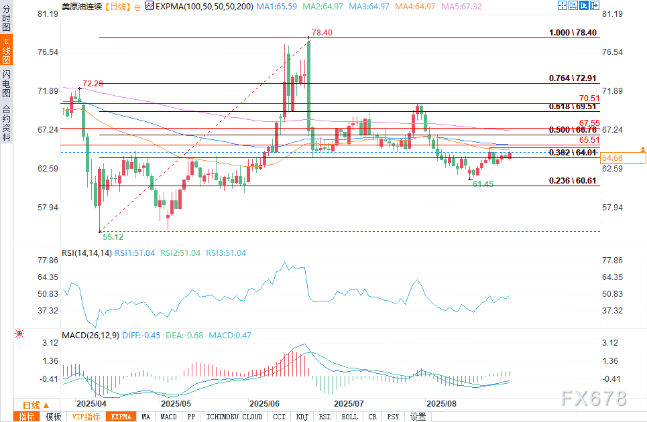Select the VIP指标 tab

[85, 417]
